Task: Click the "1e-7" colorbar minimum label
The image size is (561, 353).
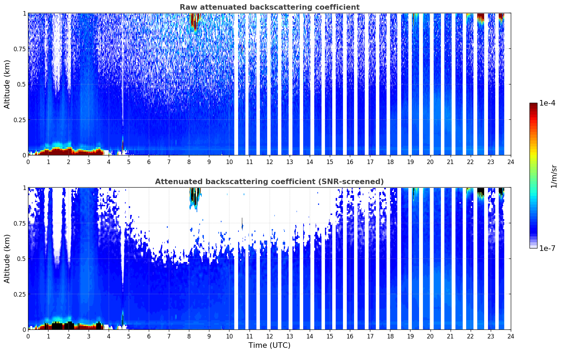Action: [x=547, y=248]
